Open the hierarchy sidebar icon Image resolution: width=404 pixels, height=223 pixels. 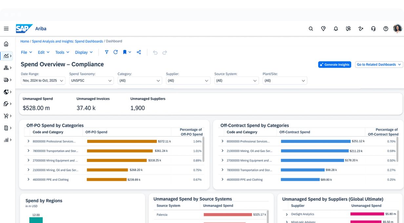point(6,68)
